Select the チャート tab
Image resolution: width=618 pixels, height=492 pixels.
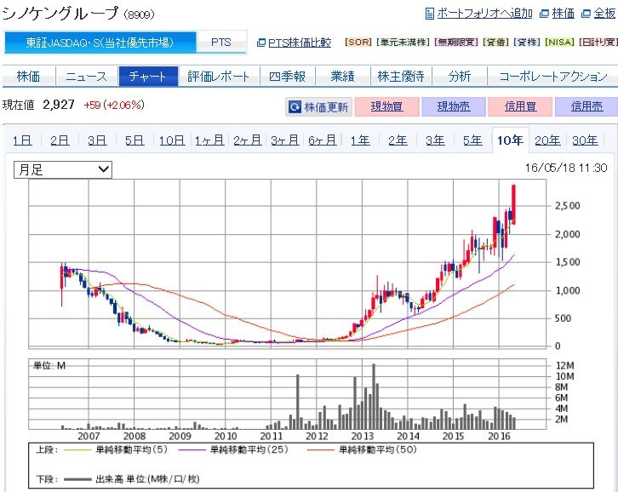click(148, 76)
